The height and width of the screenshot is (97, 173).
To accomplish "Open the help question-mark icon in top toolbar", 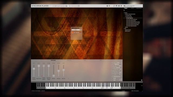I will pos(107,6).
